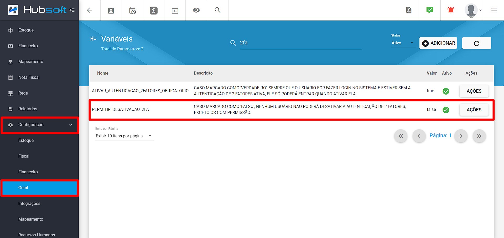Viewport: 504px width, 238px height.
Task: Open the user avatar menu
Action: [x=473, y=10]
